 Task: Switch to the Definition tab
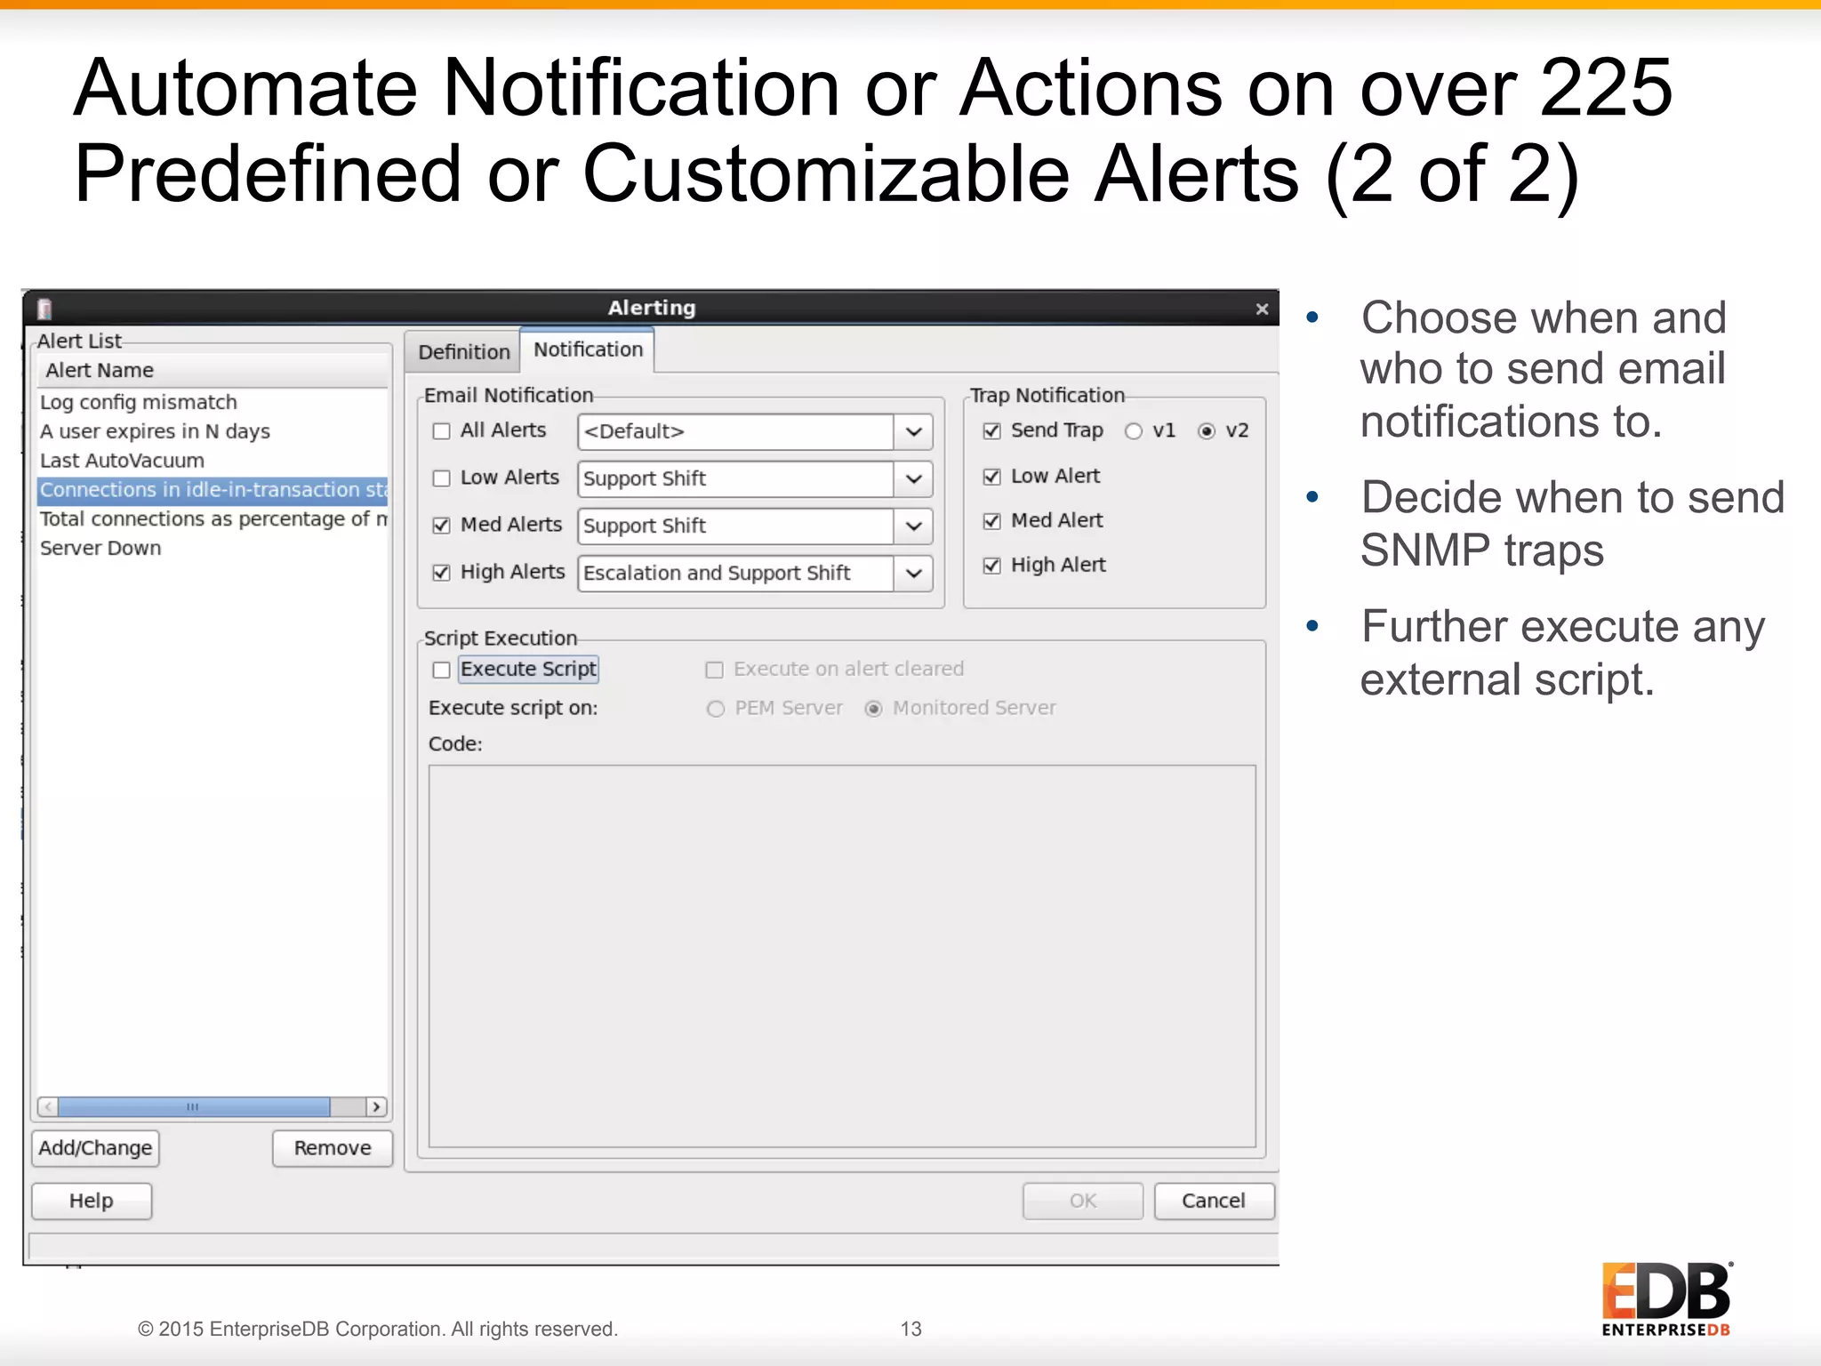coord(463,352)
